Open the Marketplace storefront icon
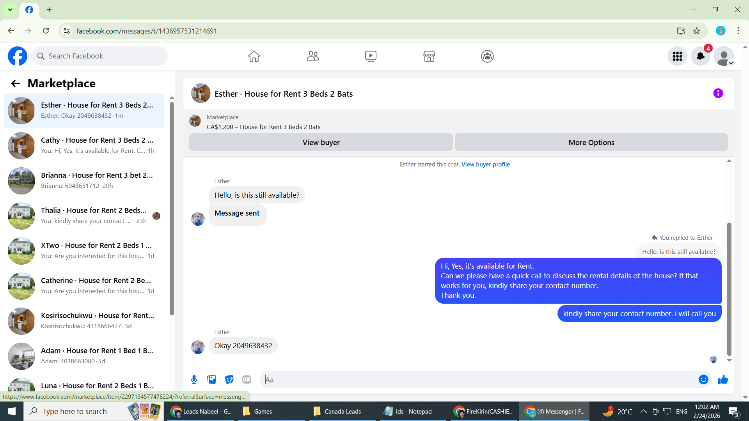The height and width of the screenshot is (421, 749). point(429,56)
